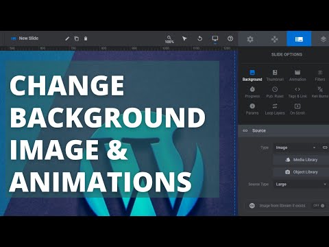This screenshot has height=247, width=329.
Task: Select the arrow pointer tool
Action: point(184,38)
